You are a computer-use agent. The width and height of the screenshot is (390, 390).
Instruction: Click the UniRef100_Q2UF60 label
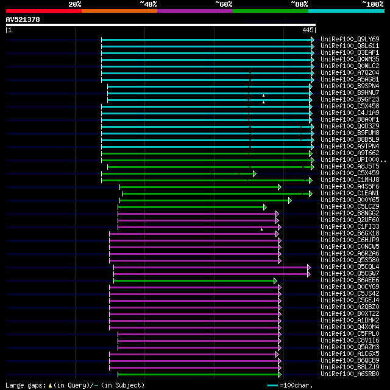(x=350, y=220)
